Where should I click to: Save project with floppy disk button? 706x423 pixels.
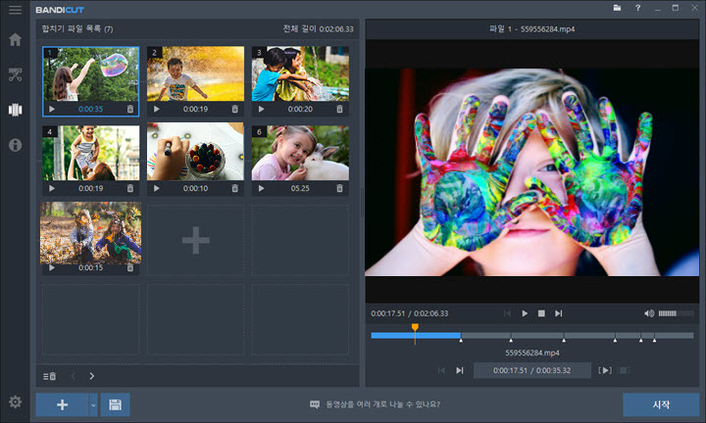[116, 404]
